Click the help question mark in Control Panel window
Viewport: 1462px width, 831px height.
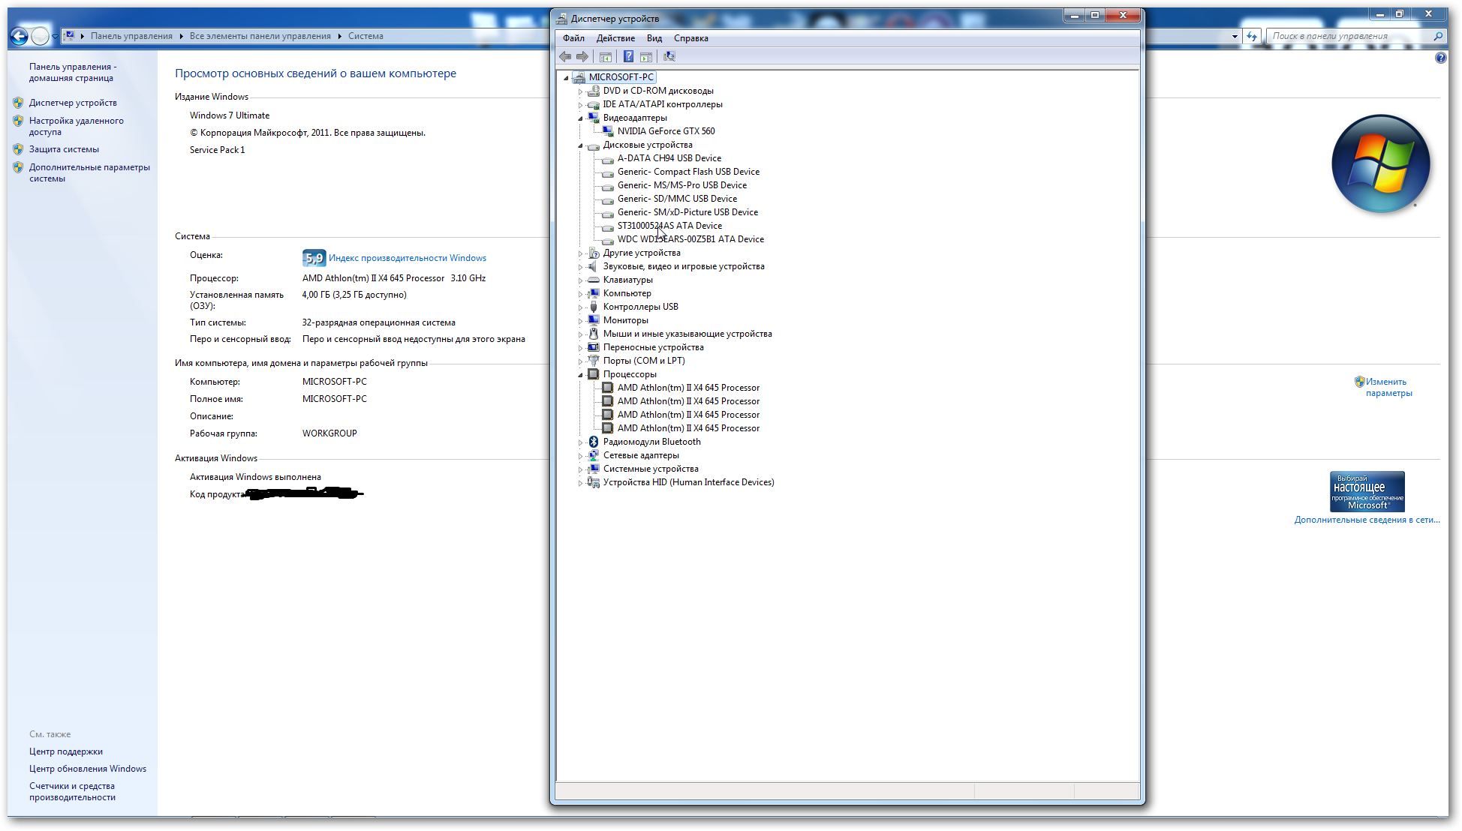pyautogui.click(x=1440, y=58)
